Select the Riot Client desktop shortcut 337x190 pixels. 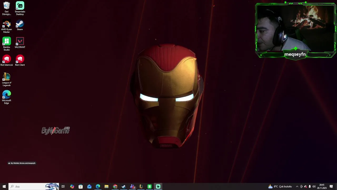(20, 60)
